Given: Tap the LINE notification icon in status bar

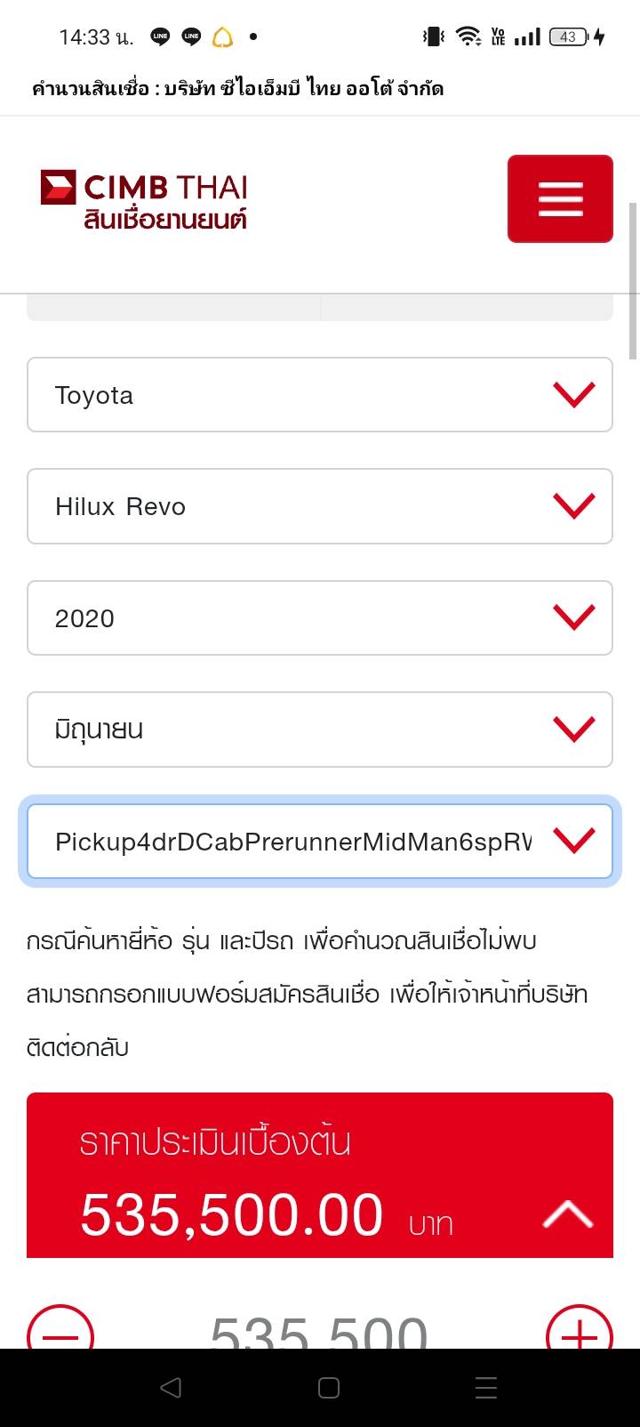Looking at the screenshot, I should (x=160, y=36).
